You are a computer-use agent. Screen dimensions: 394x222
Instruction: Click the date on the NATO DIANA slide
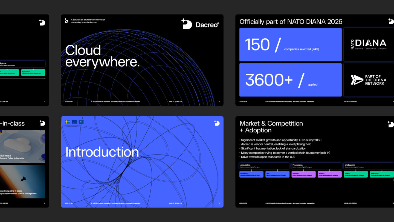click(x=243, y=101)
